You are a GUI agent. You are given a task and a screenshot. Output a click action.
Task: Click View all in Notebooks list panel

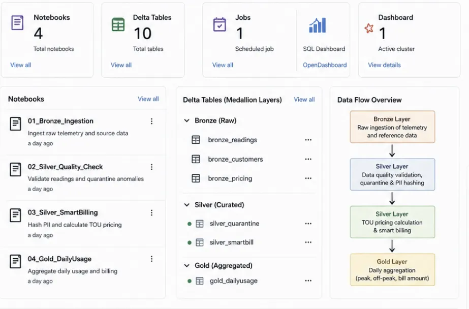pos(148,99)
